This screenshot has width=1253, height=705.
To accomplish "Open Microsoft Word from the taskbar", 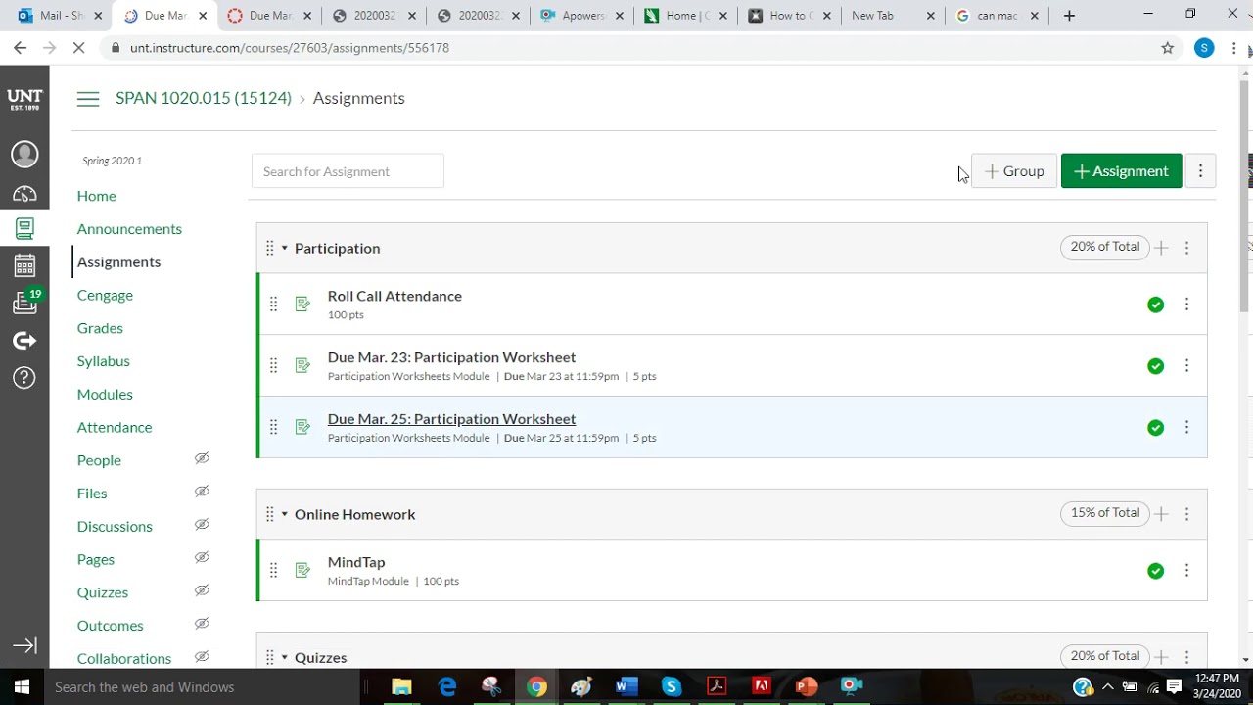I will tap(626, 687).
